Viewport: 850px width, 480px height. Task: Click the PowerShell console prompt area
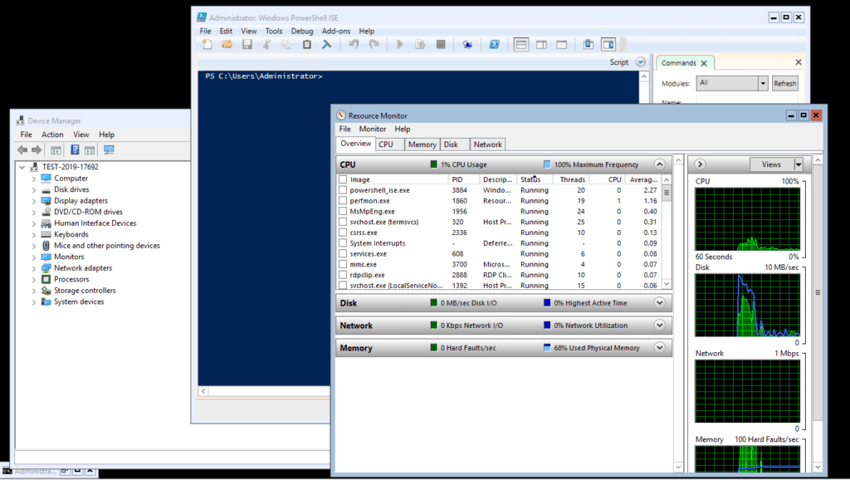point(263,76)
